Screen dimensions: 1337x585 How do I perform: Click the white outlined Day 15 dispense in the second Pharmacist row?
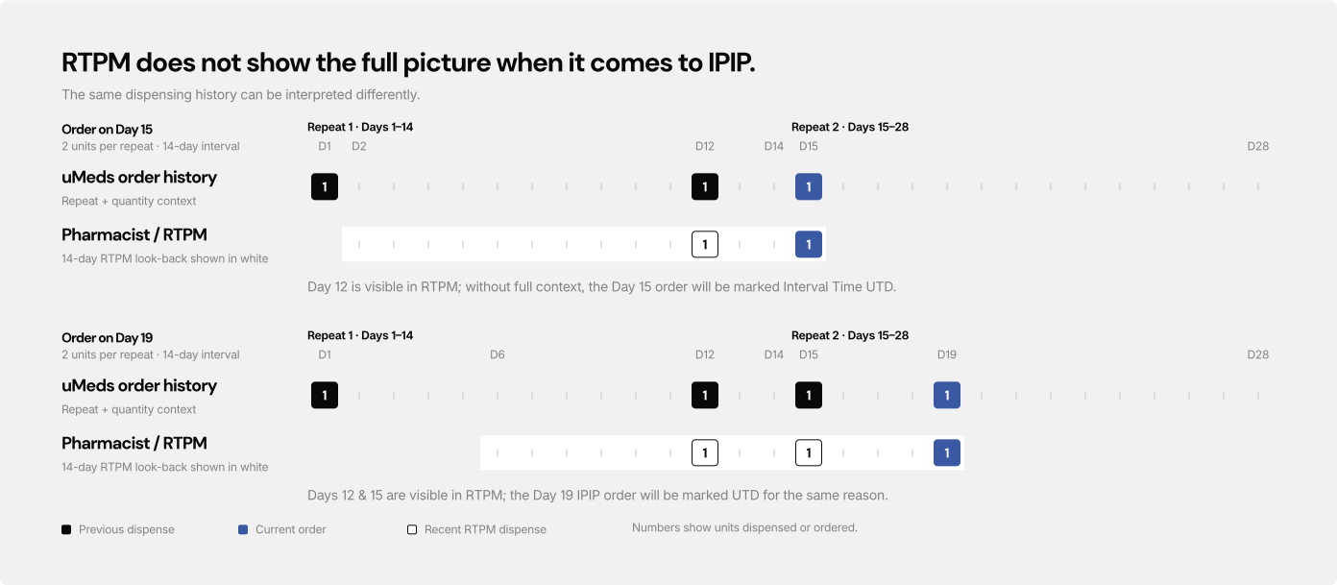(x=809, y=452)
